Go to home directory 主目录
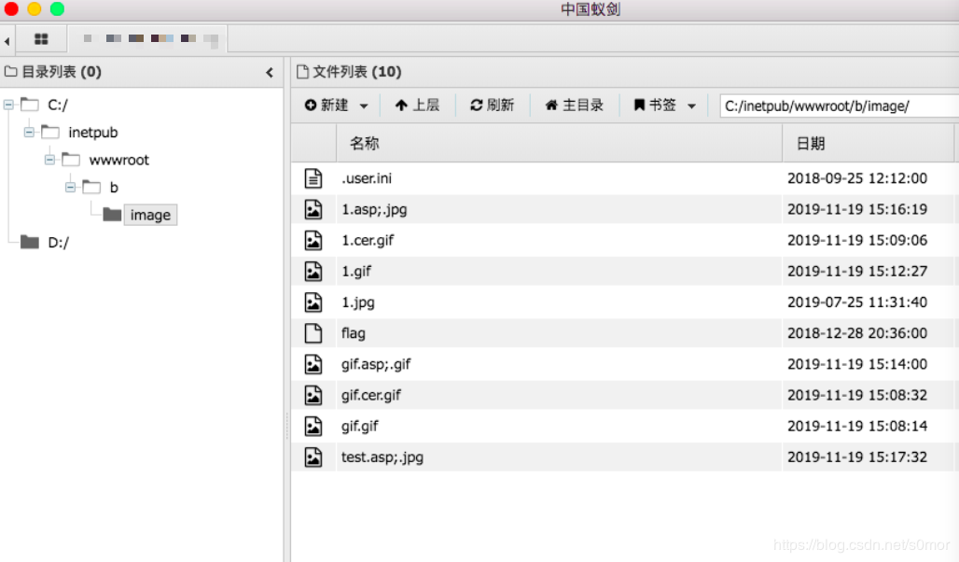Screen dimensions: 959x562 (575, 105)
